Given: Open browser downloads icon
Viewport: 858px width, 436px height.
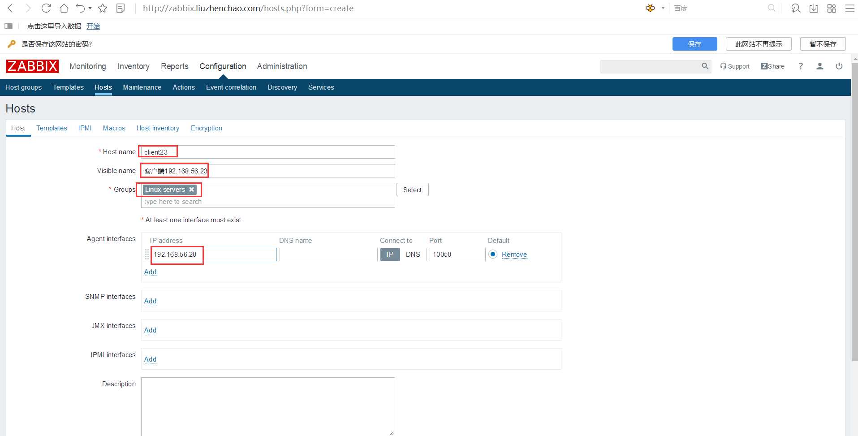Looking at the screenshot, I should coord(814,8).
